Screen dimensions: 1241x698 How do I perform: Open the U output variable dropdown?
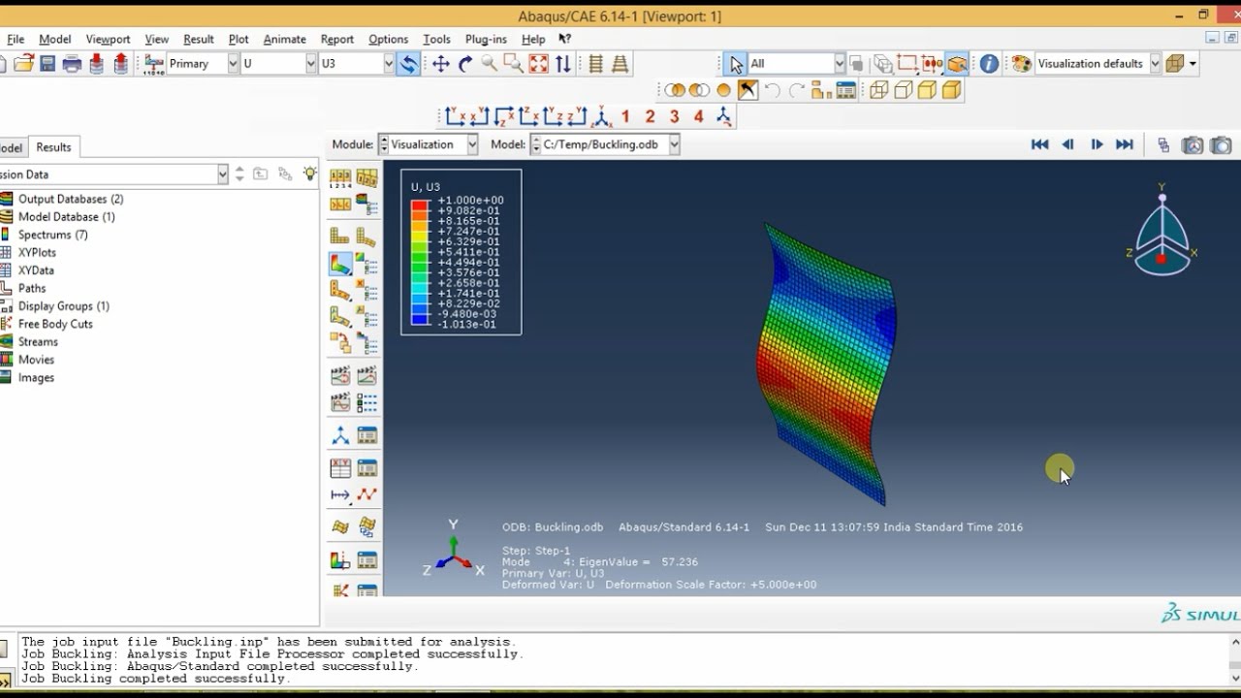(x=279, y=64)
